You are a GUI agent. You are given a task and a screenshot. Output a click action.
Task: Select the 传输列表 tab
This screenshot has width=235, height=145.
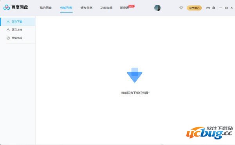click(66, 8)
